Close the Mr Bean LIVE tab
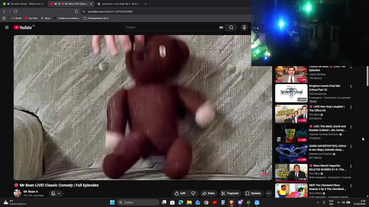 click(x=91, y=4)
